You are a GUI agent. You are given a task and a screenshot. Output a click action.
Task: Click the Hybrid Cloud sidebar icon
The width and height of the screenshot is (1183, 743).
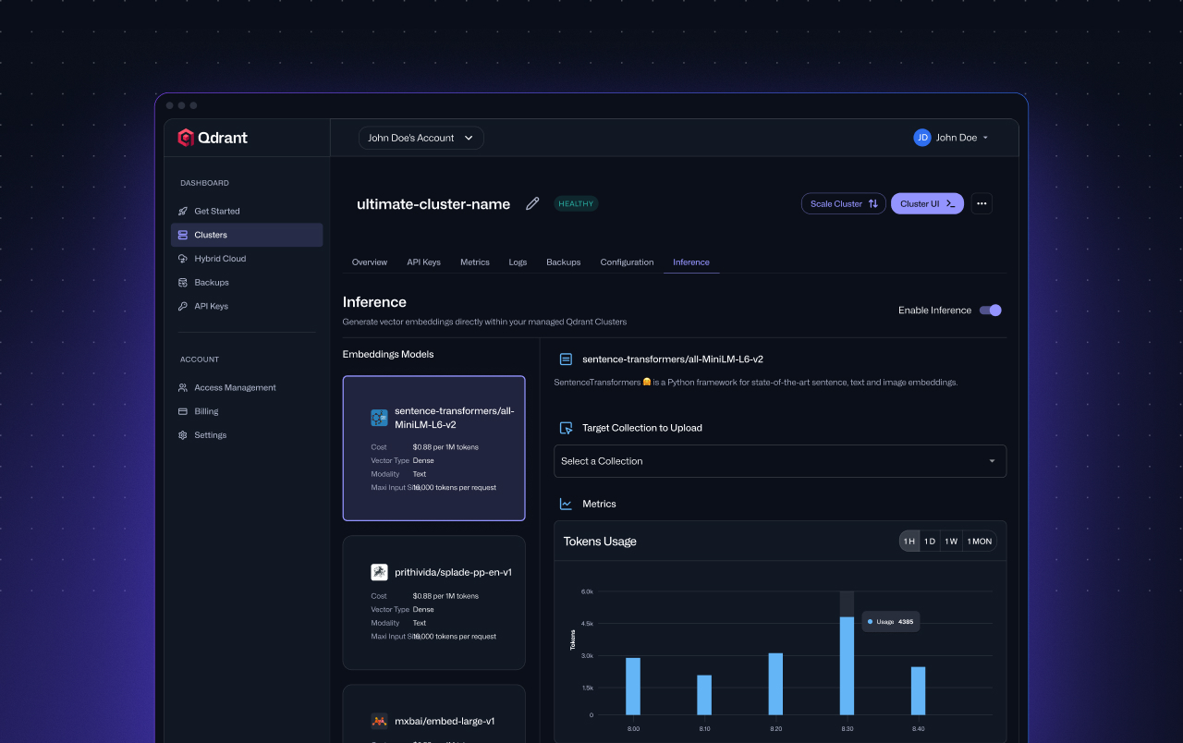click(x=183, y=259)
